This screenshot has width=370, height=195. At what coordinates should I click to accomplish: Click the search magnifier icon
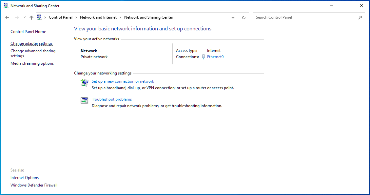[x=360, y=17]
